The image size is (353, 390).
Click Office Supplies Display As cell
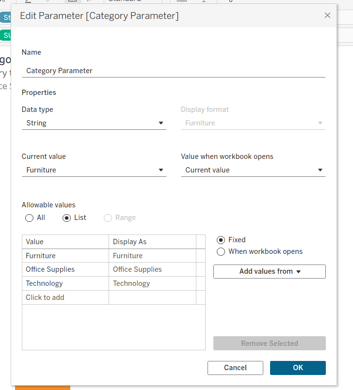pyautogui.click(x=152, y=269)
